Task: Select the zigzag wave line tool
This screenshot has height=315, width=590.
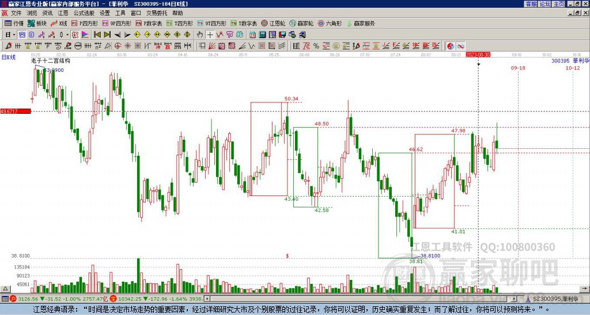Action: tap(251, 46)
